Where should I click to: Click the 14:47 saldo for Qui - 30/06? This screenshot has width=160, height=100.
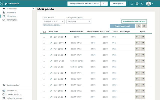(114, 37)
